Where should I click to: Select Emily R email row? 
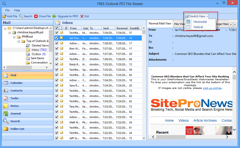point(98,64)
